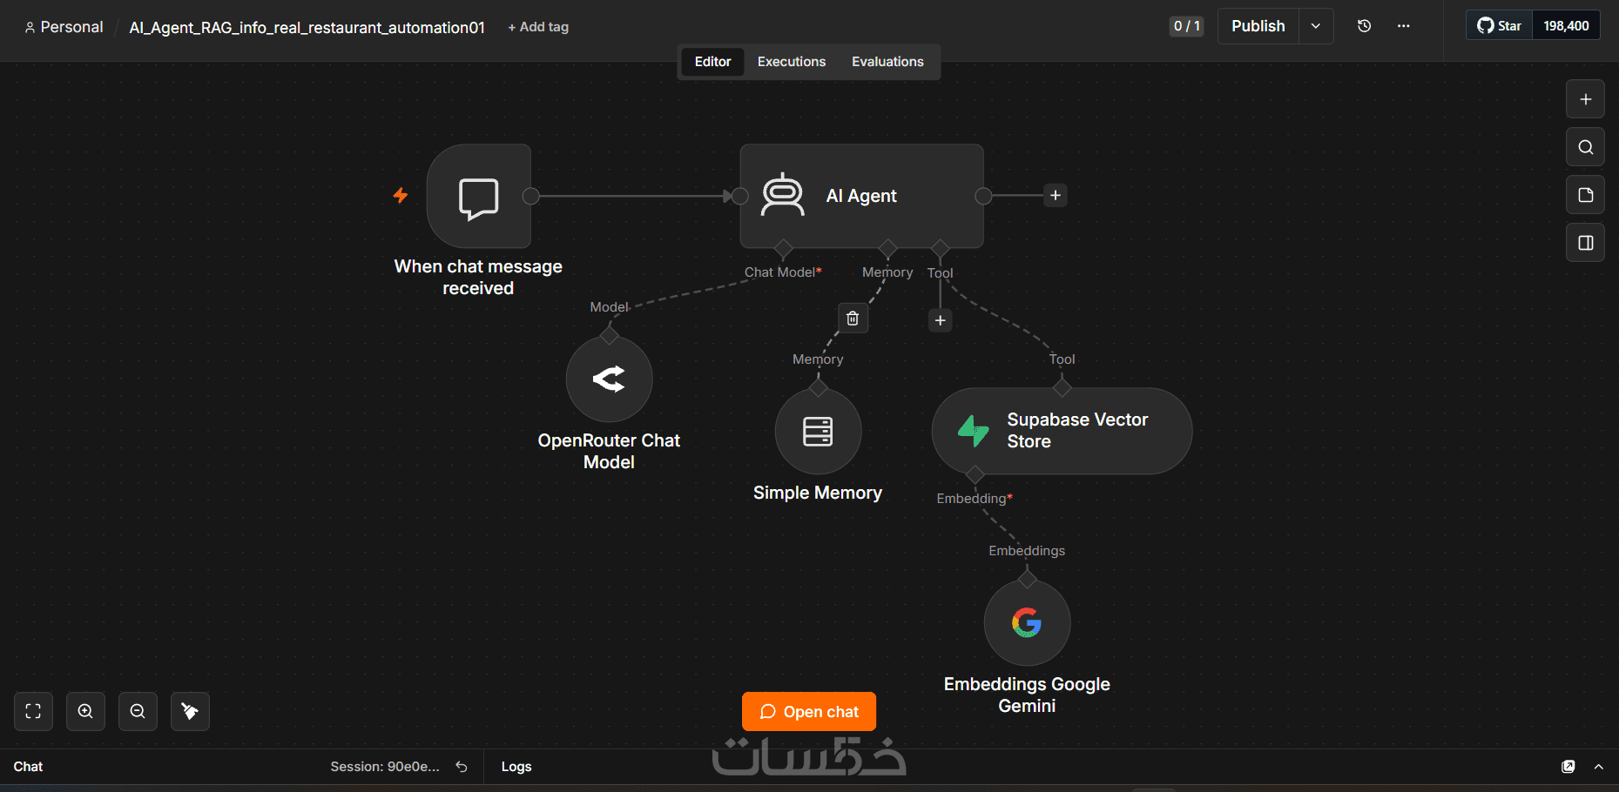Open the Personal project breadcrumb
1619x792 pixels.
coord(64,27)
